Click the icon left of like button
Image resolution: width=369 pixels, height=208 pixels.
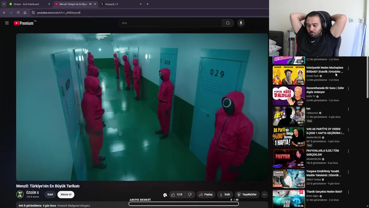point(165,195)
